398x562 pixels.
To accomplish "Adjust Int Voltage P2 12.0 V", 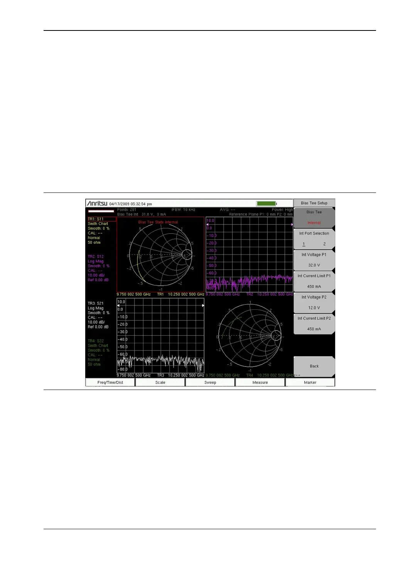I will coord(314,302).
